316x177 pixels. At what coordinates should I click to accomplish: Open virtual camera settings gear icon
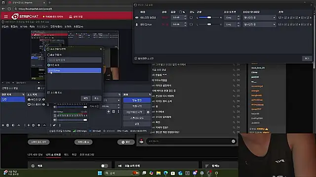click(x=148, y=112)
